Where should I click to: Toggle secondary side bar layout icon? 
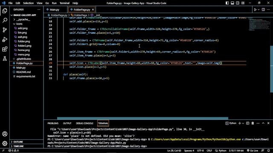click(x=238, y=3)
